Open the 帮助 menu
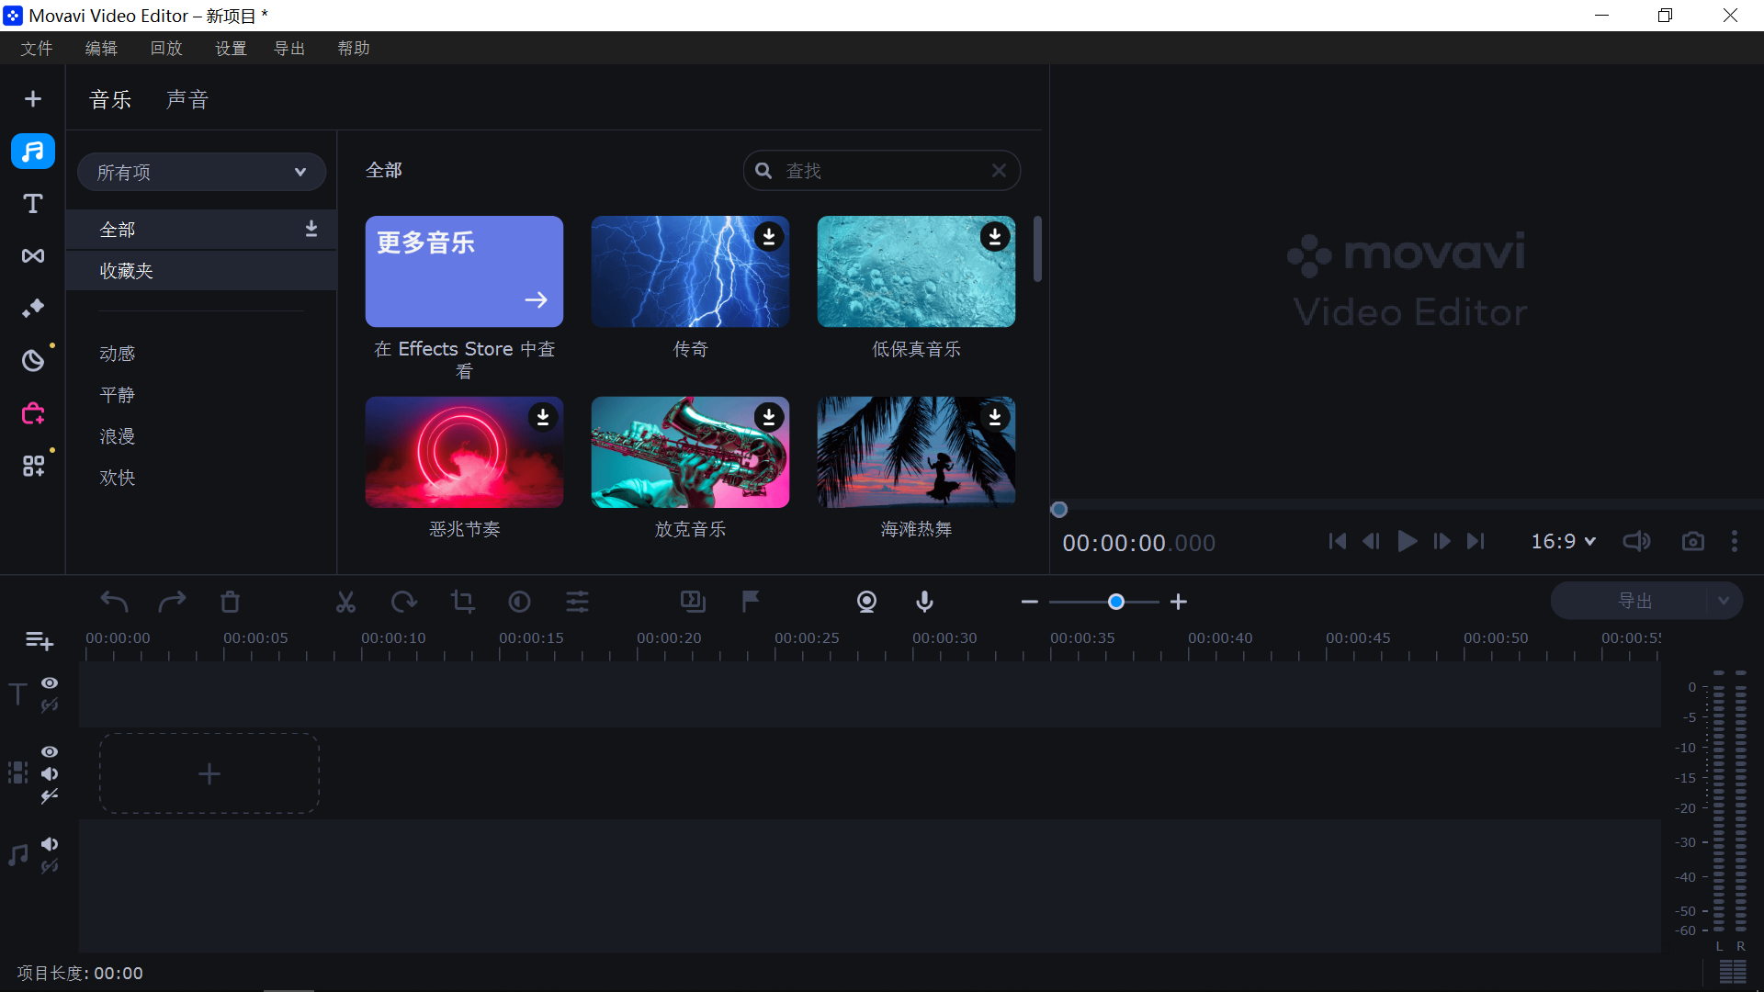This screenshot has height=992, width=1764. pos(354,48)
